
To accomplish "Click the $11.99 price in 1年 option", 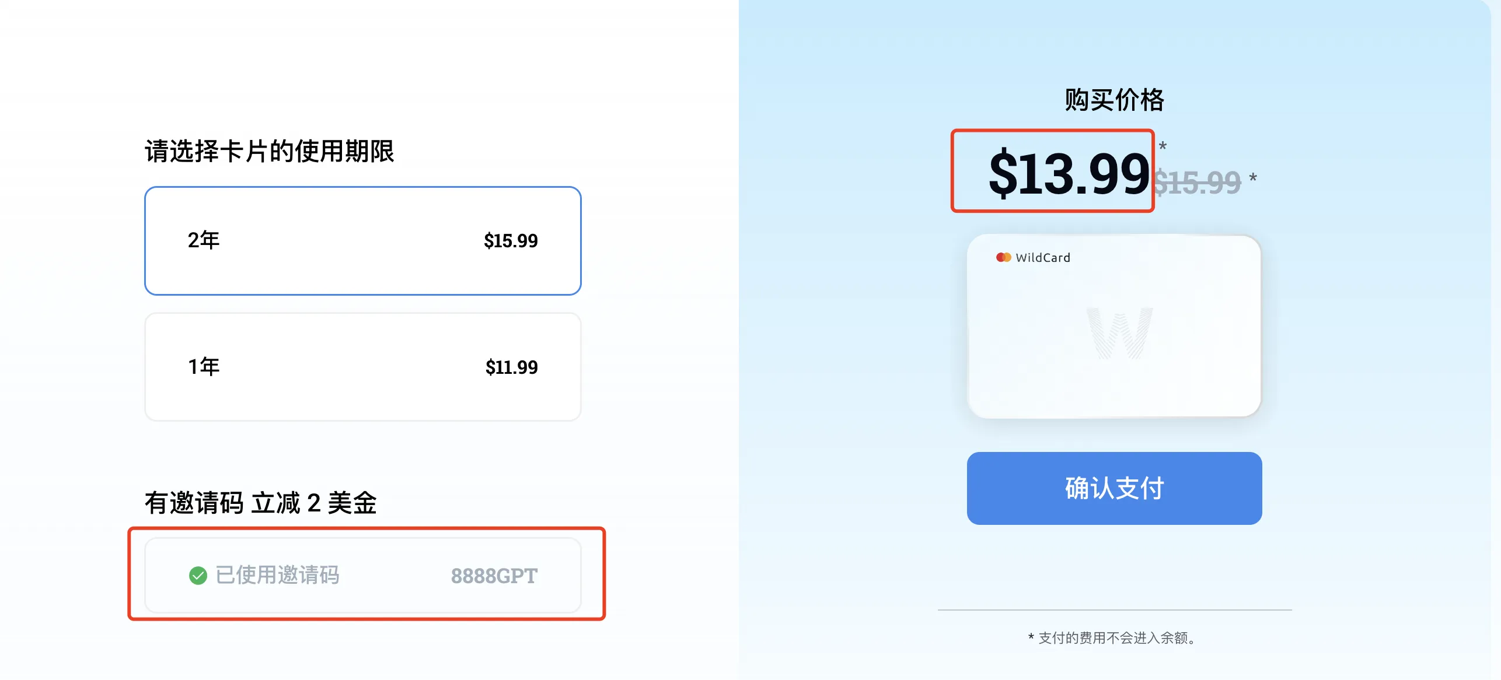I will pyautogui.click(x=511, y=367).
